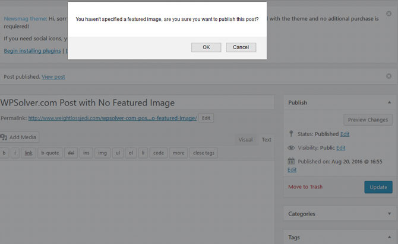Click the close tags button
398x244 pixels.
204,153
